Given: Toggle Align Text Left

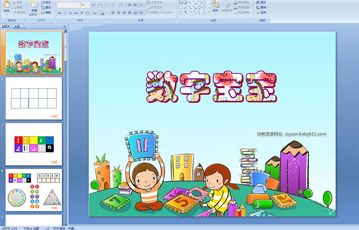Looking at the screenshot, I should pyautogui.click(x=113, y=13).
